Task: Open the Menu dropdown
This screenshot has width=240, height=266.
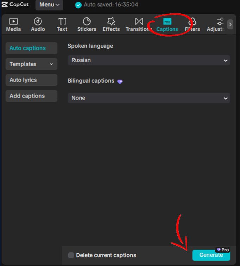Action: tap(49, 5)
